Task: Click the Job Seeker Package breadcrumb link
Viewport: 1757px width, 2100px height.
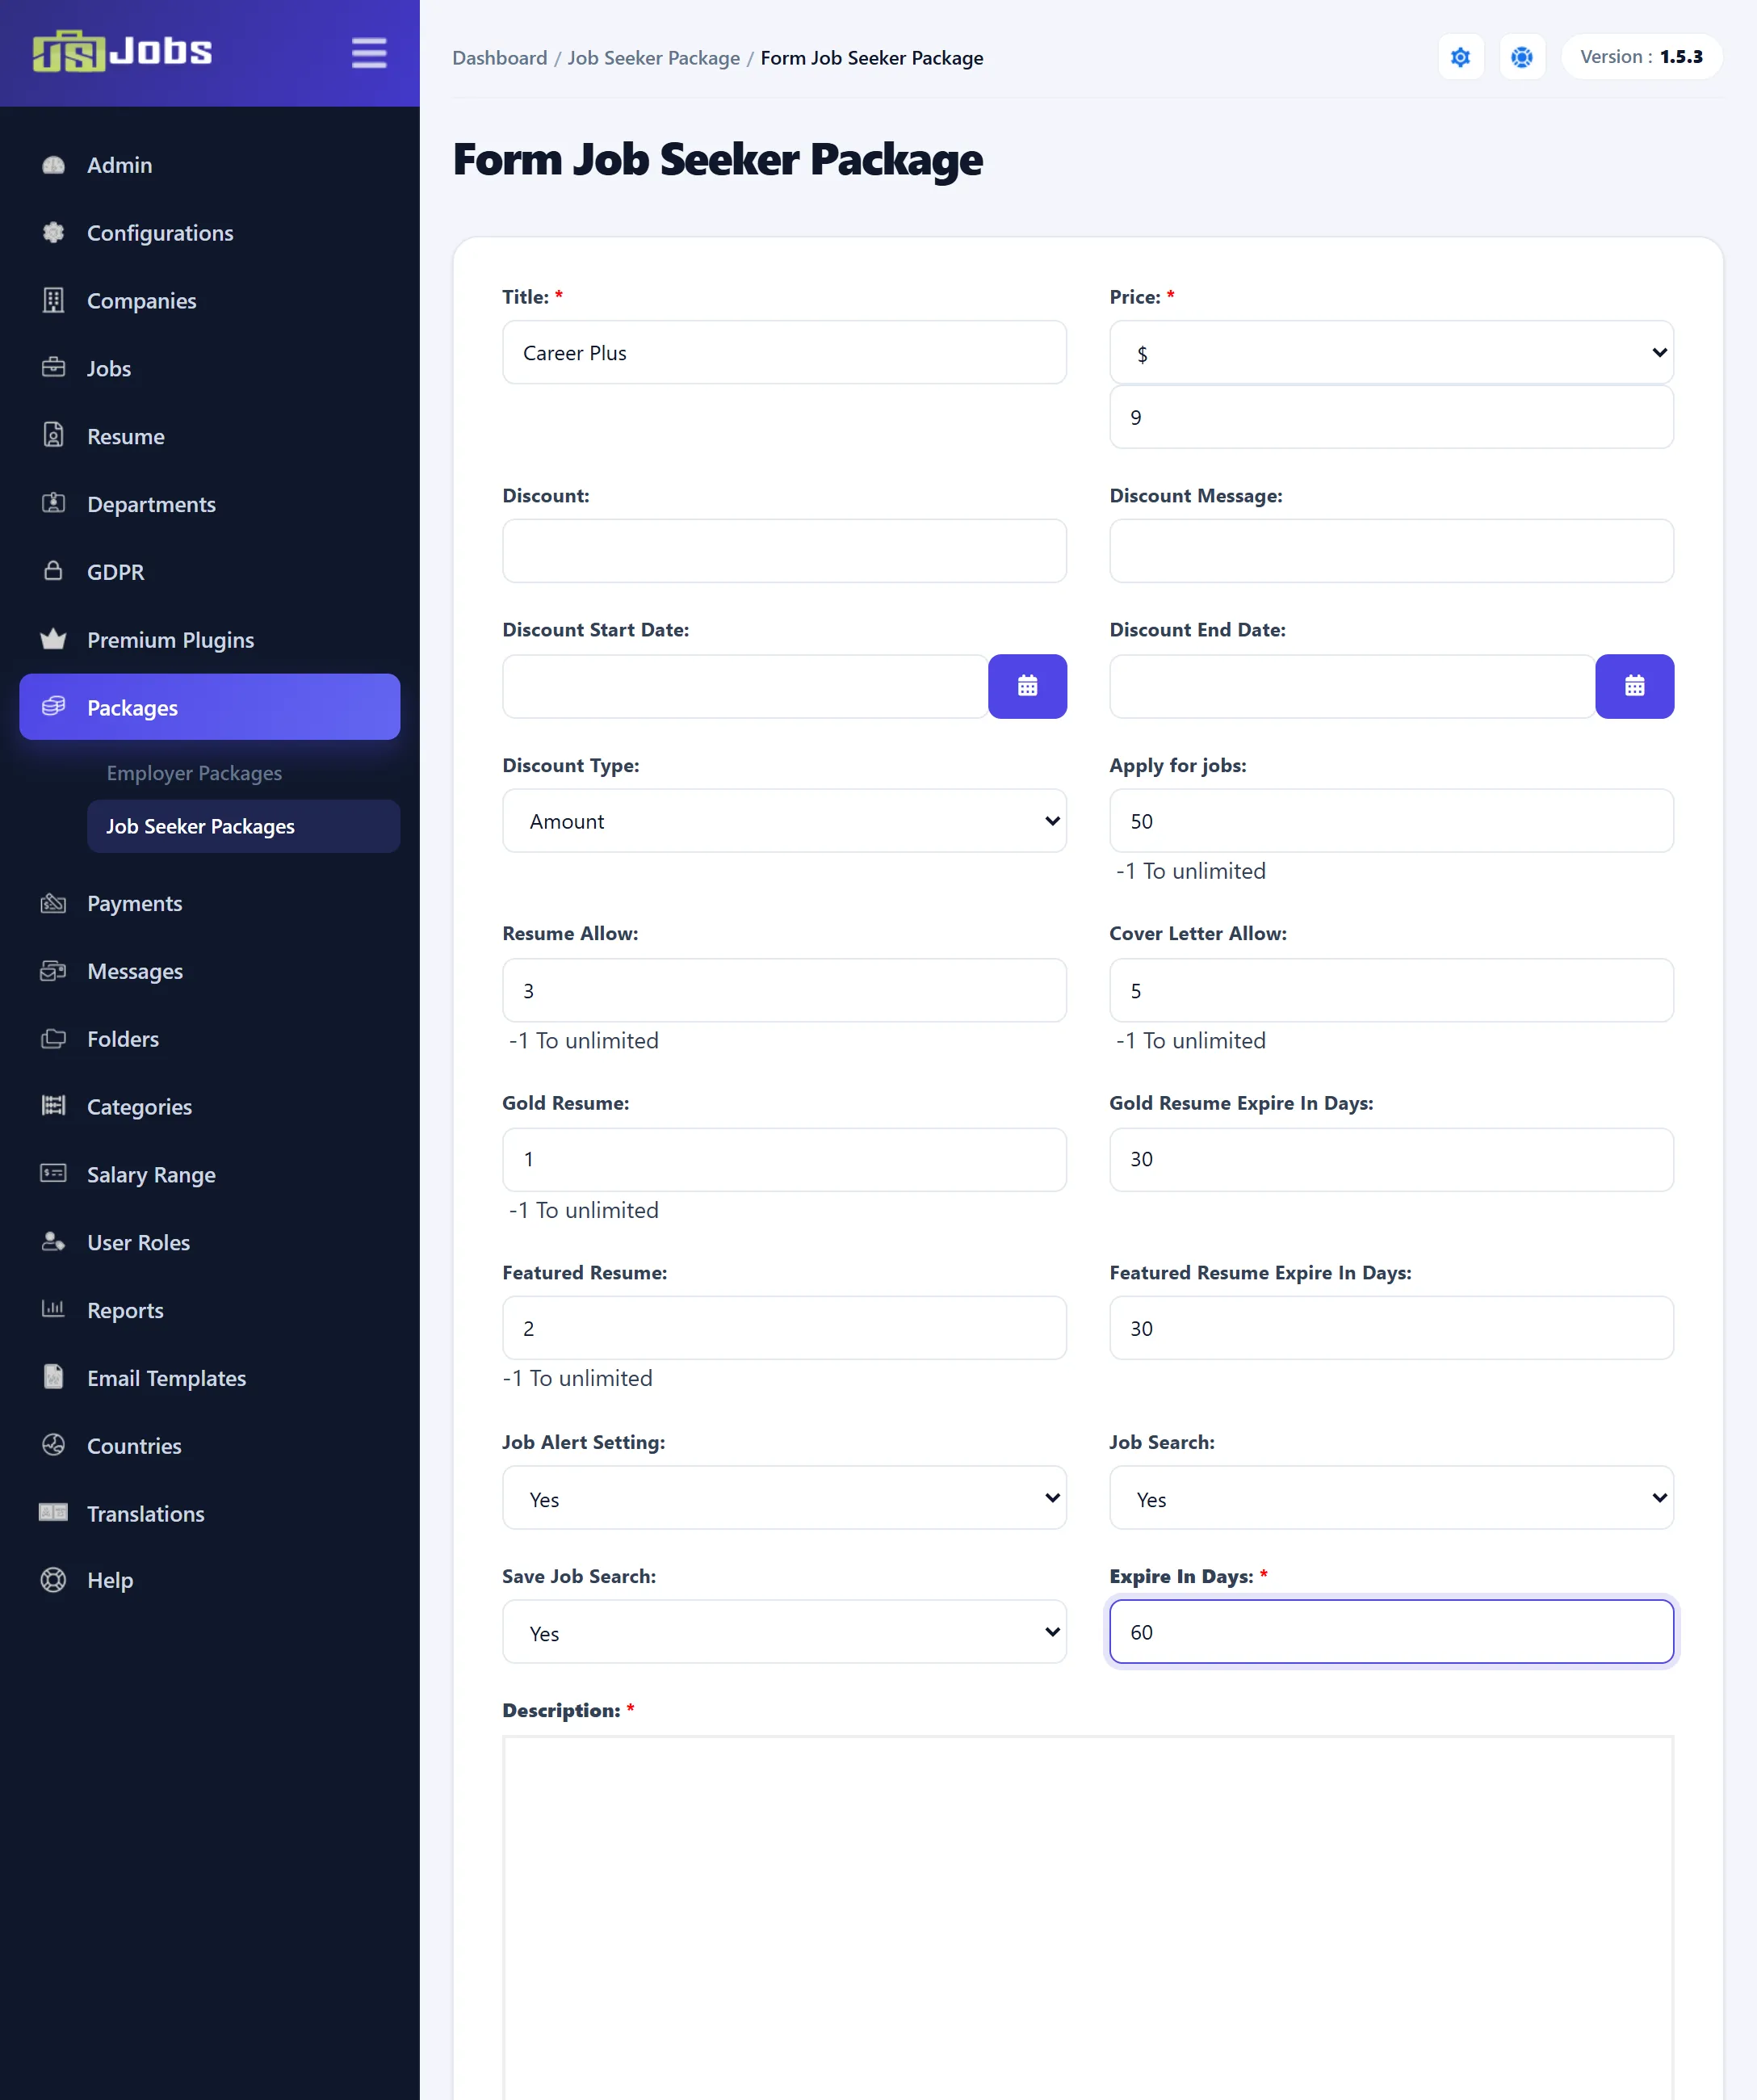Action: pyautogui.click(x=654, y=58)
